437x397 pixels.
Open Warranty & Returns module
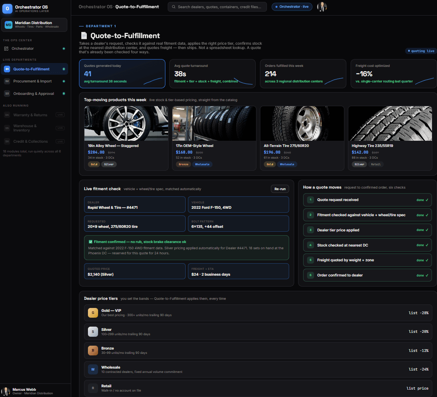[34, 115]
